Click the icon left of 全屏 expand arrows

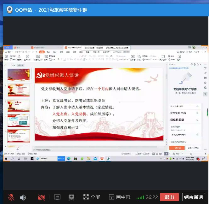point(71,197)
